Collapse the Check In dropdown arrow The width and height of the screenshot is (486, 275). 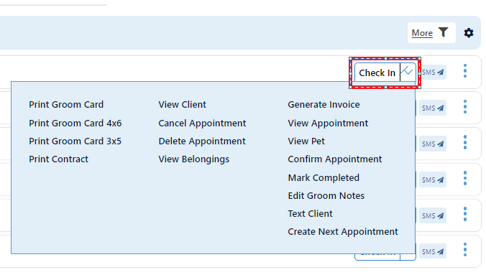pos(408,72)
